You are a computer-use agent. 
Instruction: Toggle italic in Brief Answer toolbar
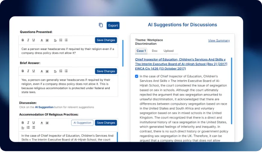click(28, 71)
